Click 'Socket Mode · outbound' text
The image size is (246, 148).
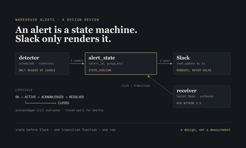[195, 96]
